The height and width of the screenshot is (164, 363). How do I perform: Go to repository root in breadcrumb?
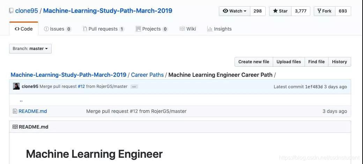(x=68, y=75)
